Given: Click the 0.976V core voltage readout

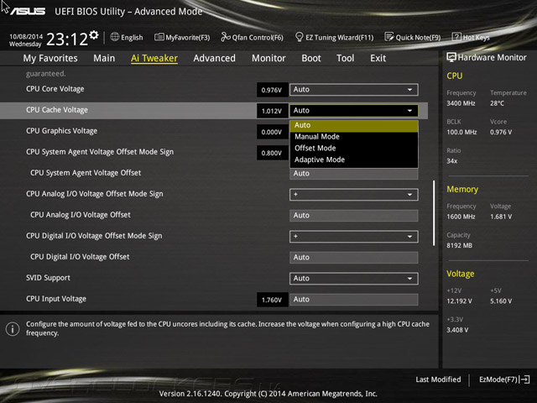Looking at the screenshot, I should [272, 90].
